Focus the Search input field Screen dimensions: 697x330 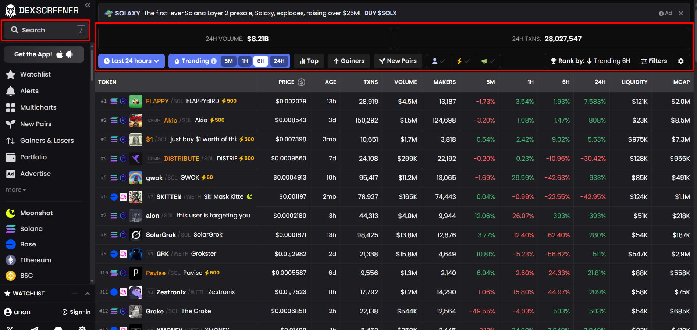(46, 30)
